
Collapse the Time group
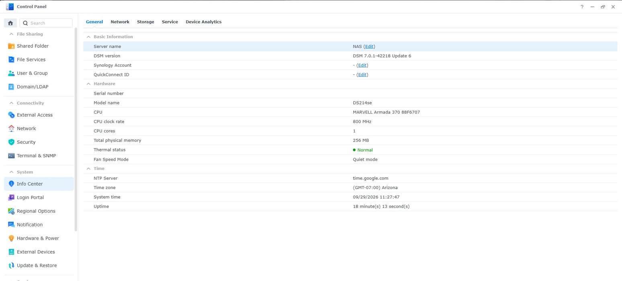88,169
